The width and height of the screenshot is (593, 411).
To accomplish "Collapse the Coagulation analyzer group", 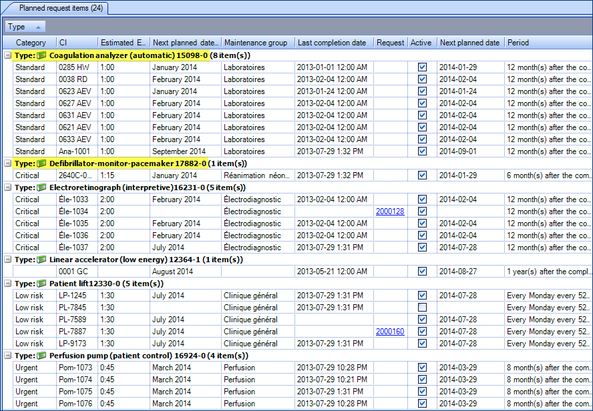I will [7, 55].
